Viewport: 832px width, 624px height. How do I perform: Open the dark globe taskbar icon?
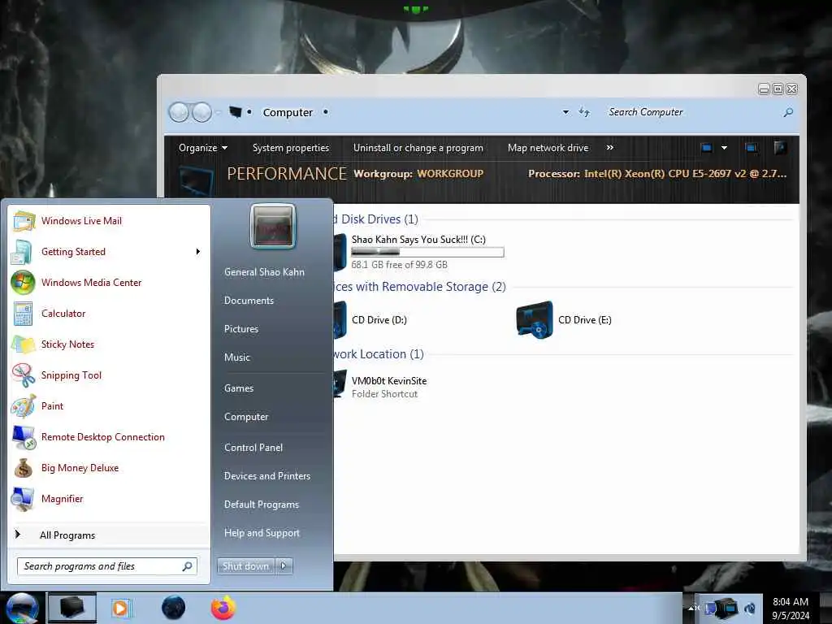coord(173,608)
